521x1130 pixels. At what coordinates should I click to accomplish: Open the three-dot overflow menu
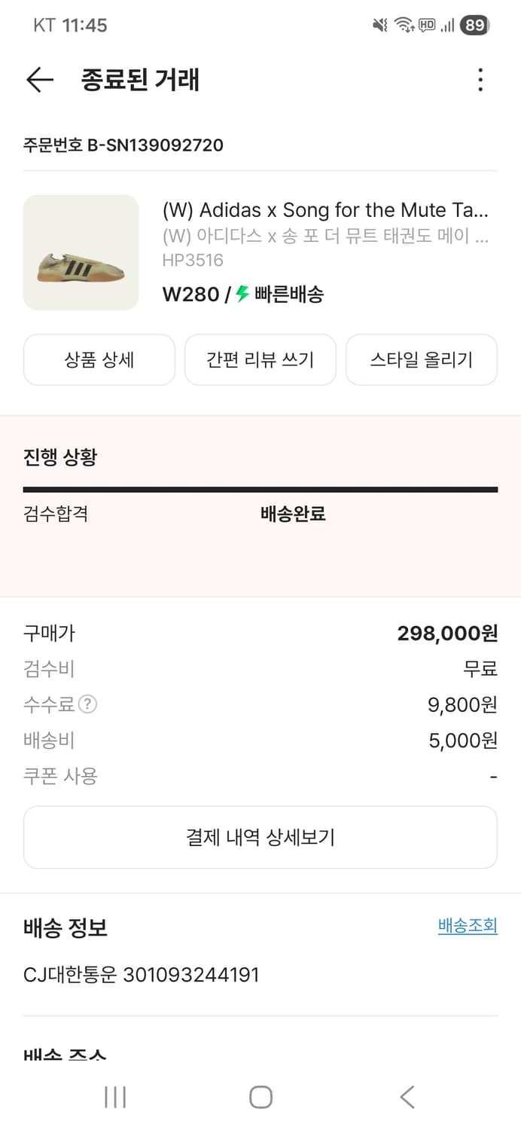[480, 80]
